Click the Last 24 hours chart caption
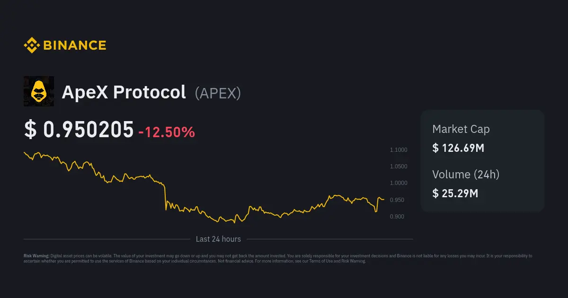 [x=218, y=239]
